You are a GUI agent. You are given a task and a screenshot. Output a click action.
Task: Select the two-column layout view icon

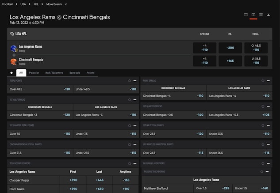pos(253,15)
